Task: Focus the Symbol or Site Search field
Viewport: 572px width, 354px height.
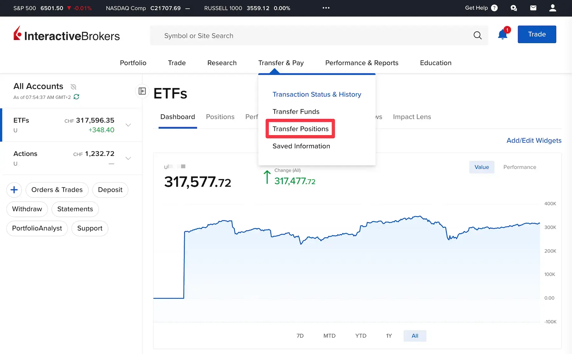Action: point(319,36)
